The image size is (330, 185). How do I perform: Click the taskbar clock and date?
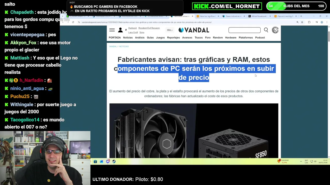[323, 161]
